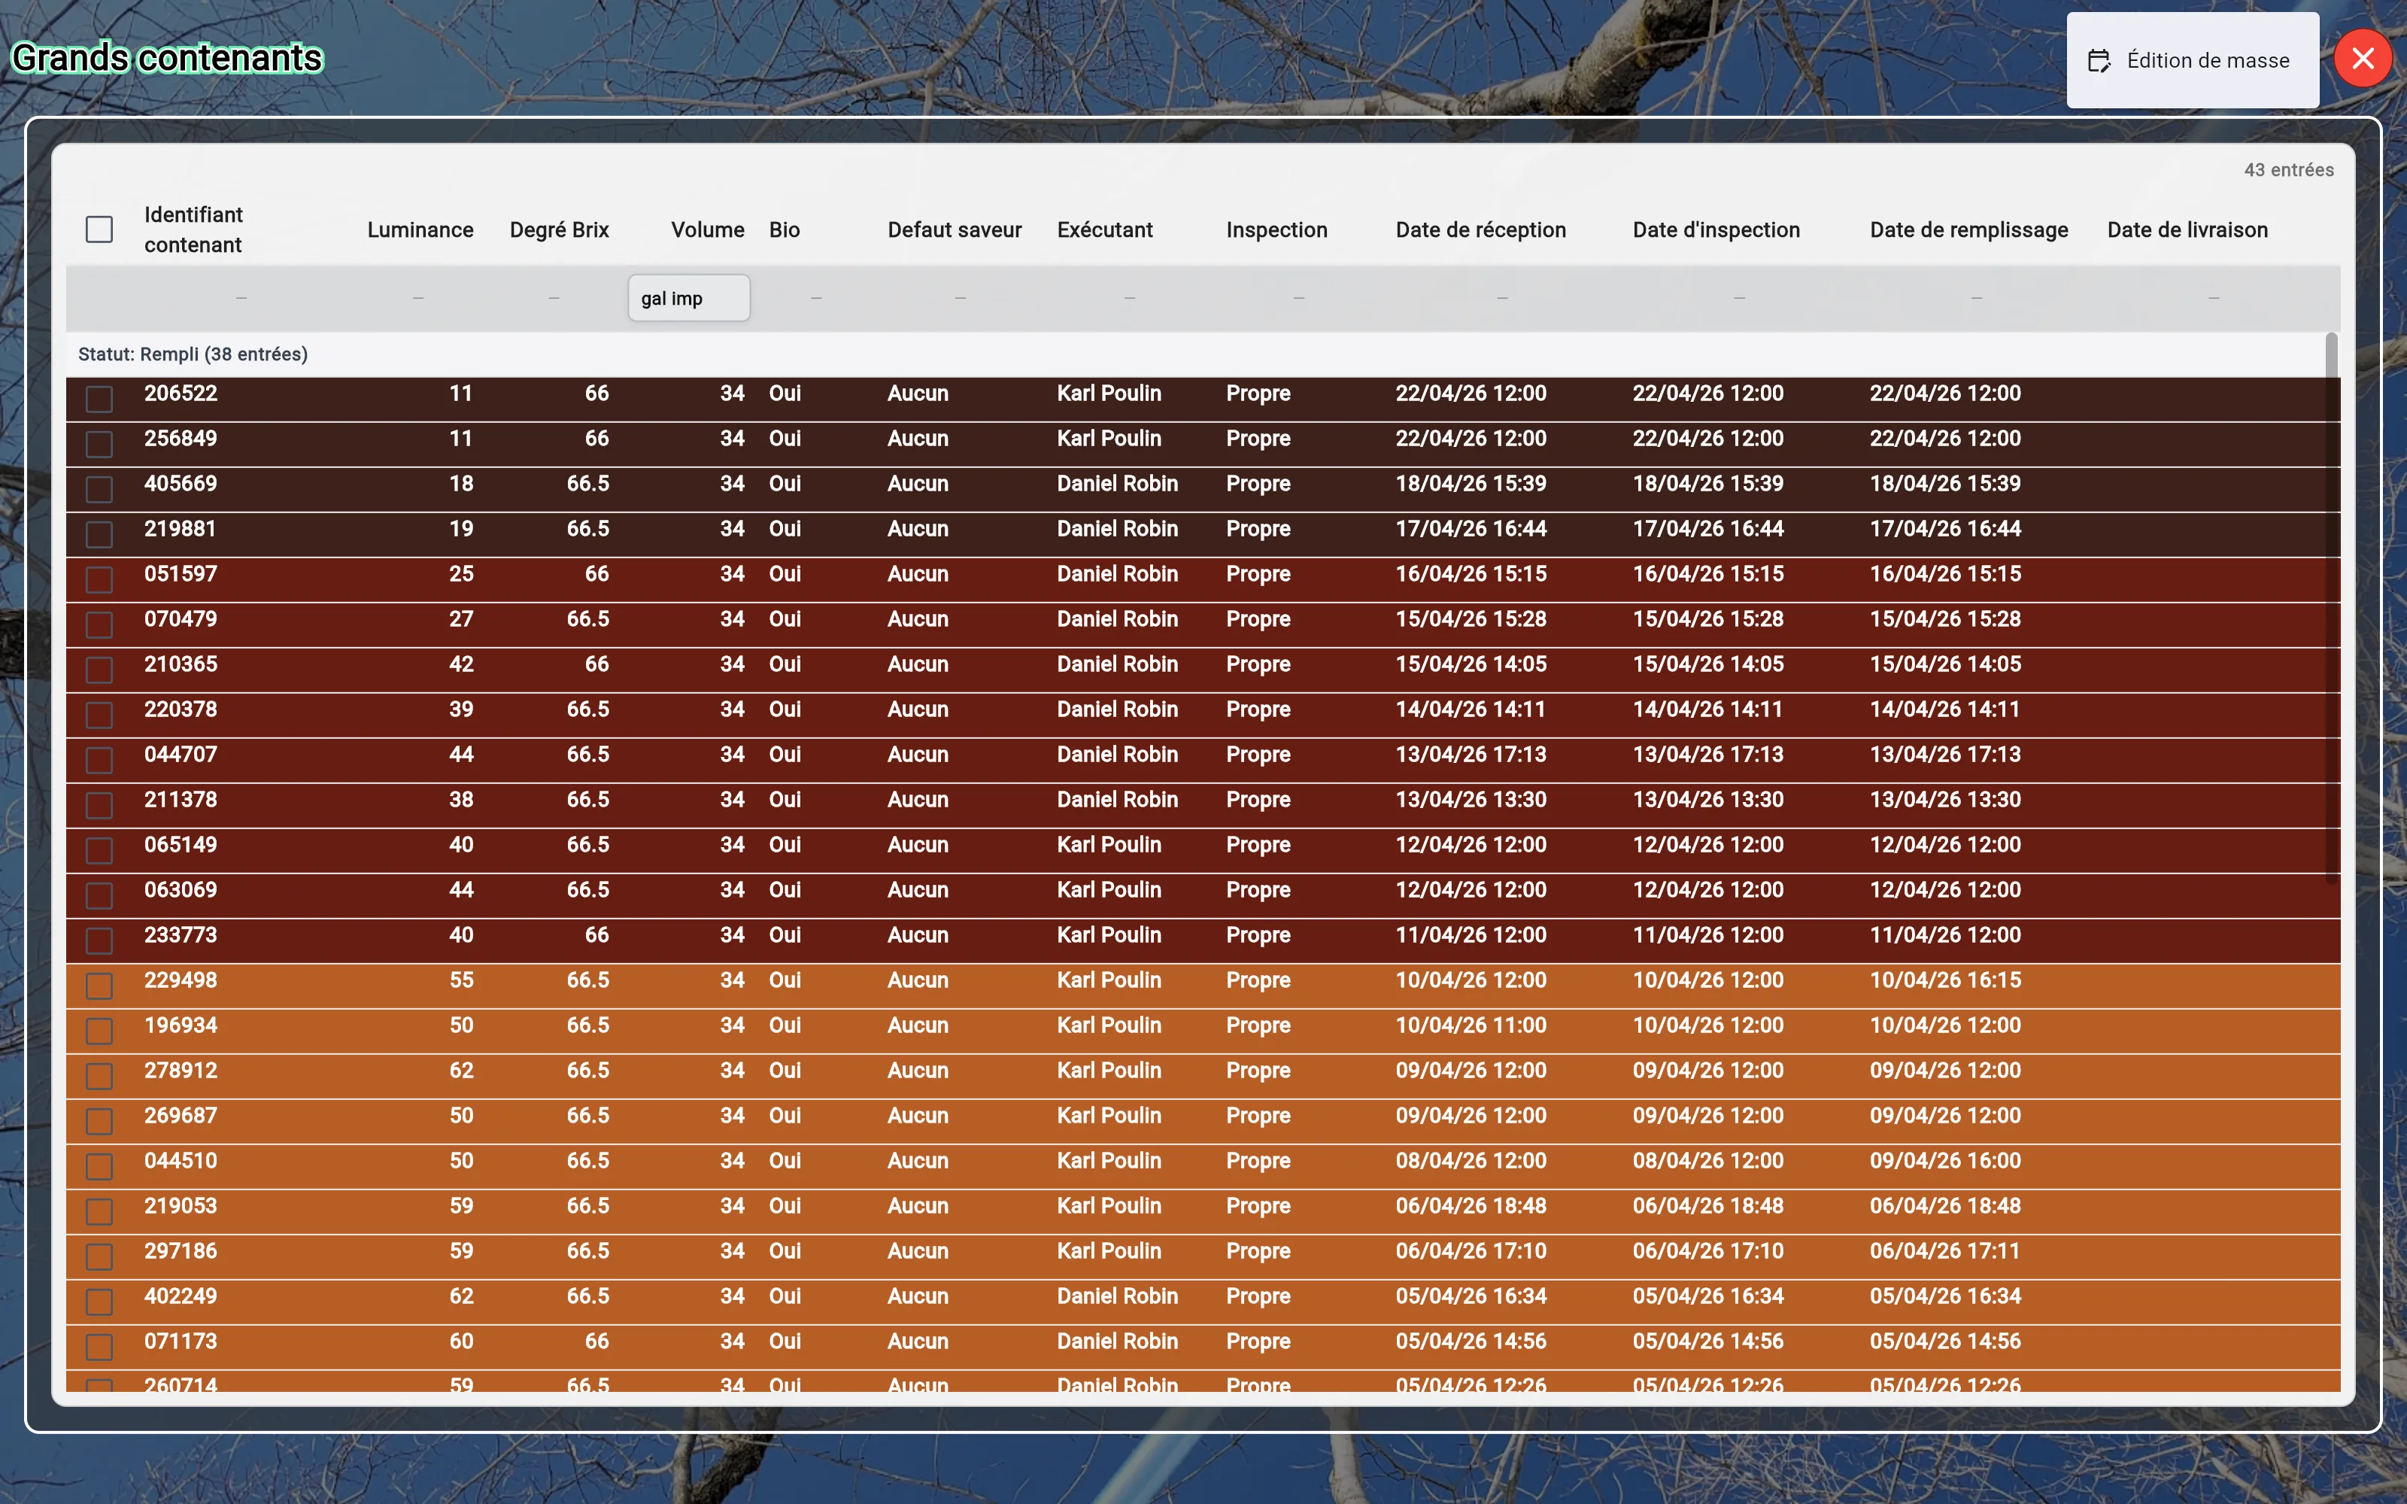Click the red close X button
The width and height of the screenshot is (2407, 1504).
pyautogui.click(x=2363, y=59)
